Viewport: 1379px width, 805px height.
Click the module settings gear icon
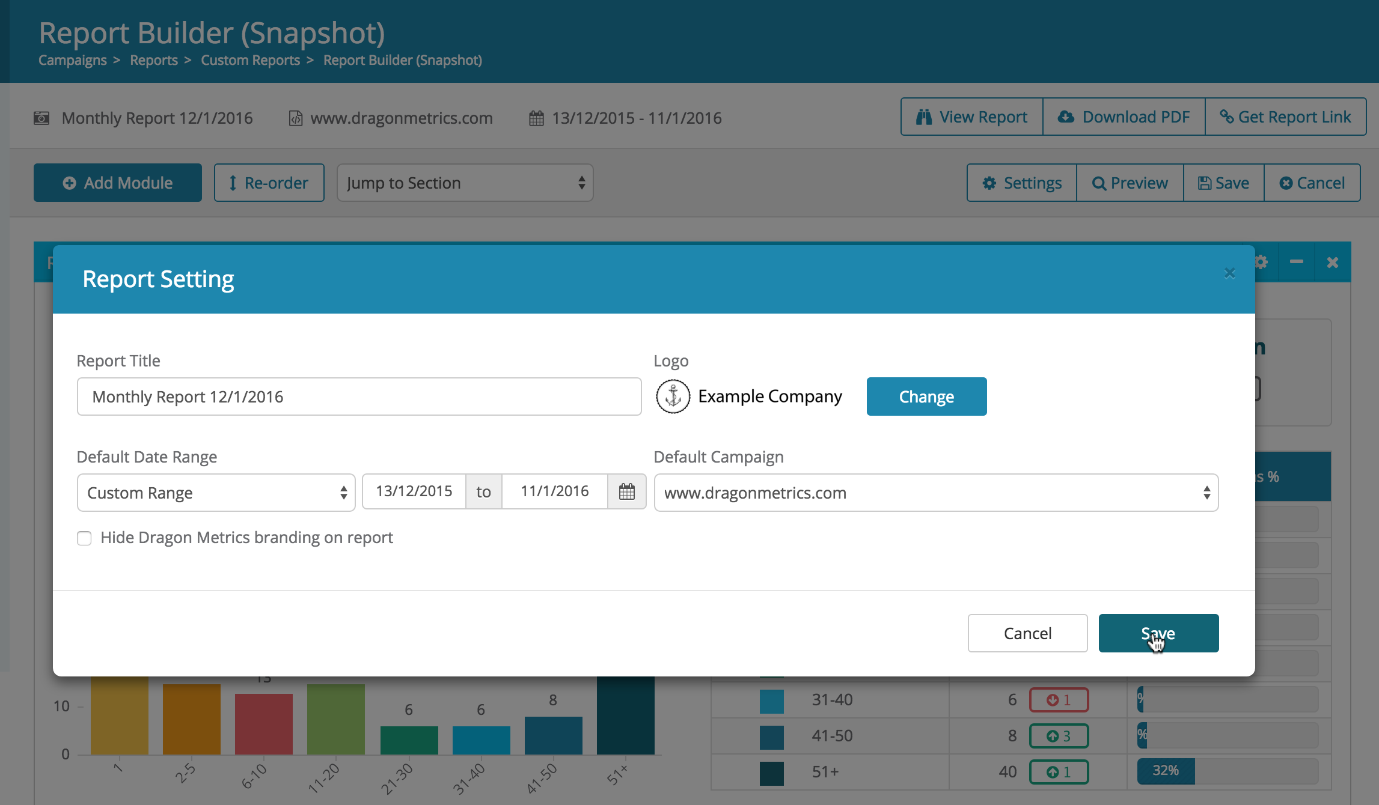[1261, 261]
